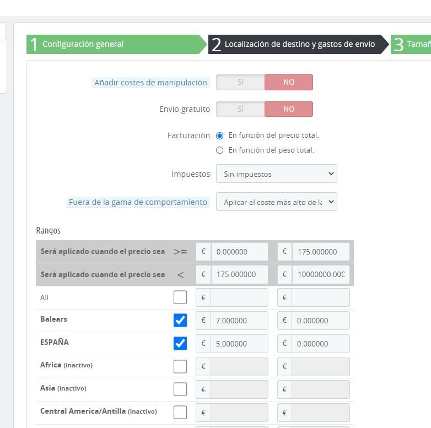The image size is (431, 428).
Task: Set Envío gratuito to SÍ
Action: coord(240,109)
